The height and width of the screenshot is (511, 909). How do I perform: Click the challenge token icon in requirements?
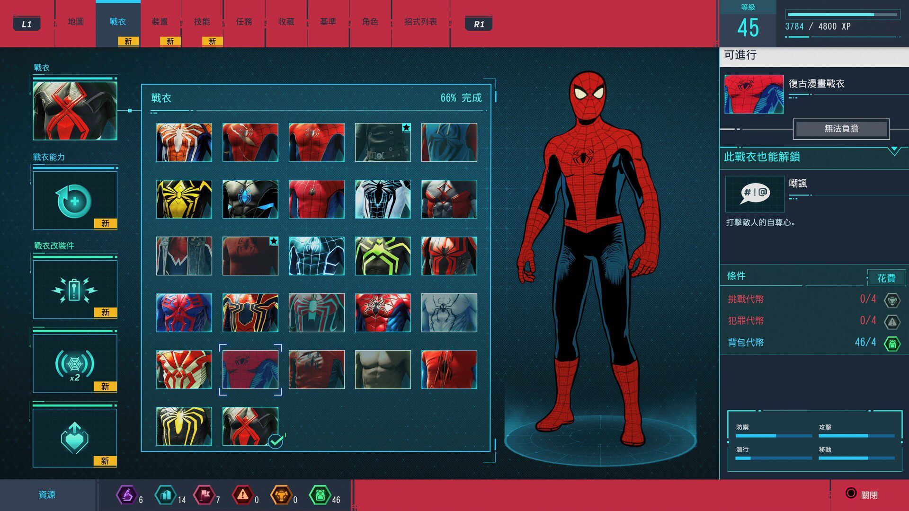point(892,300)
